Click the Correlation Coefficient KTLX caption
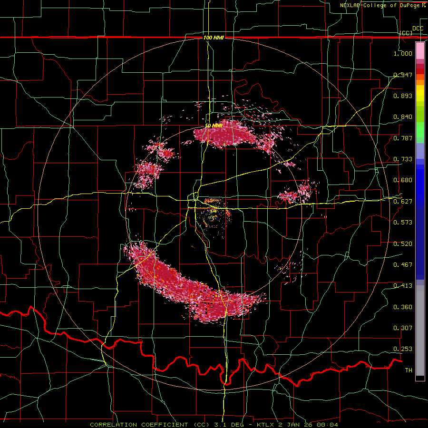Screen dimensions: 428x428 pyautogui.click(x=214, y=425)
